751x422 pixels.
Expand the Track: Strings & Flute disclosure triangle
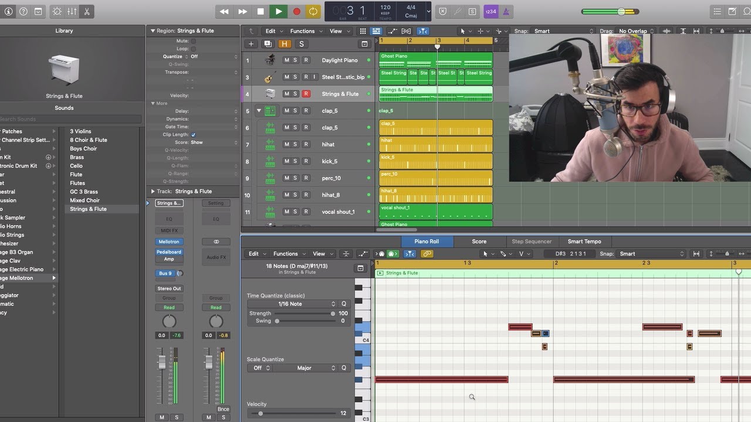[153, 191]
